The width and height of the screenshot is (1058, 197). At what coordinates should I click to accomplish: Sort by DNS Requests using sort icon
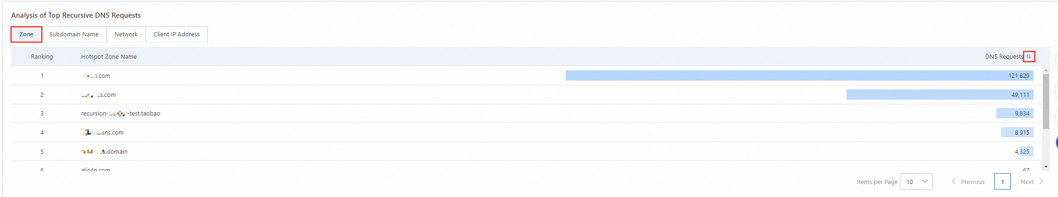pyautogui.click(x=1029, y=57)
